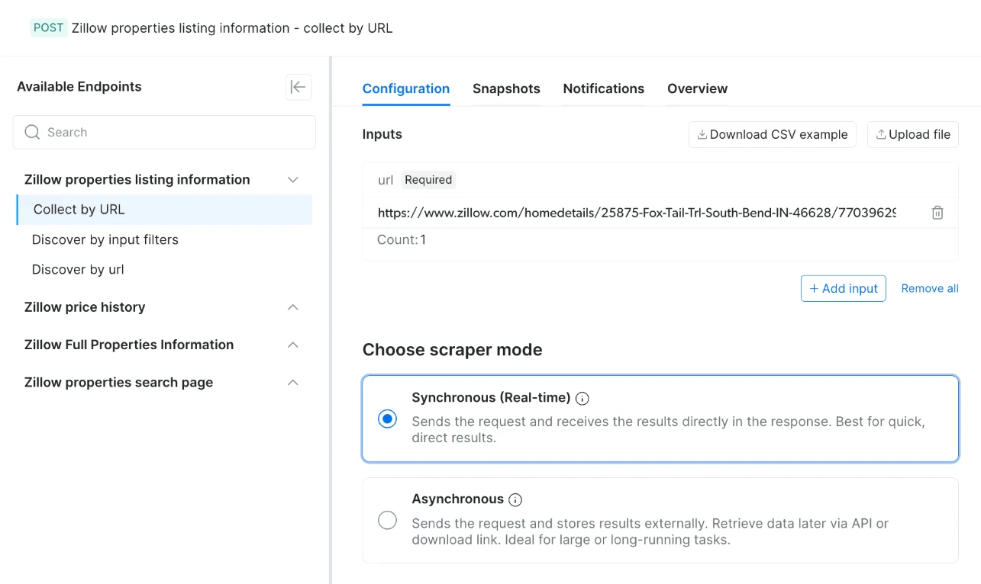This screenshot has width=981, height=584.
Task: Open the Snapshots tab
Action: click(506, 88)
